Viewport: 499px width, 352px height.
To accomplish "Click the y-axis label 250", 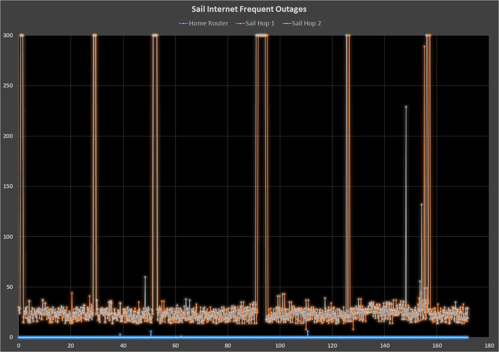I will pos(8,86).
